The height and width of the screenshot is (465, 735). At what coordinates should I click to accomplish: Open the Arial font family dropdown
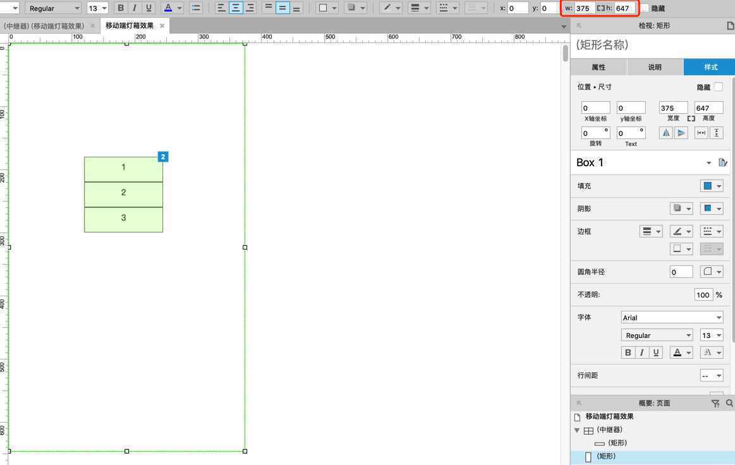click(672, 317)
